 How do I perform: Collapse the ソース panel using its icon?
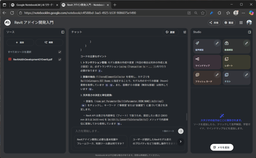point(63,32)
